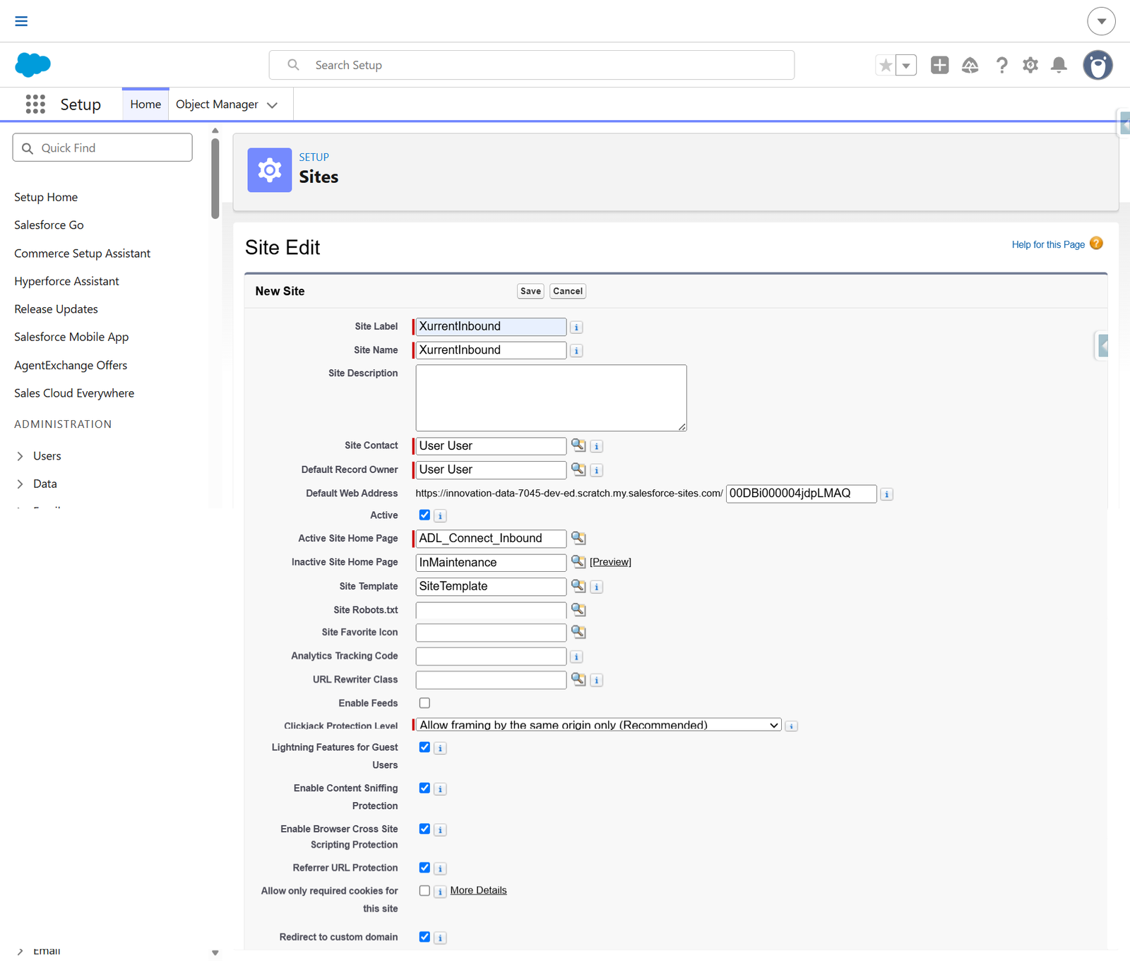Image resolution: width=1130 pixels, height=963 pixels.
Task: Open the Object Manager tab
Action: 217,104
